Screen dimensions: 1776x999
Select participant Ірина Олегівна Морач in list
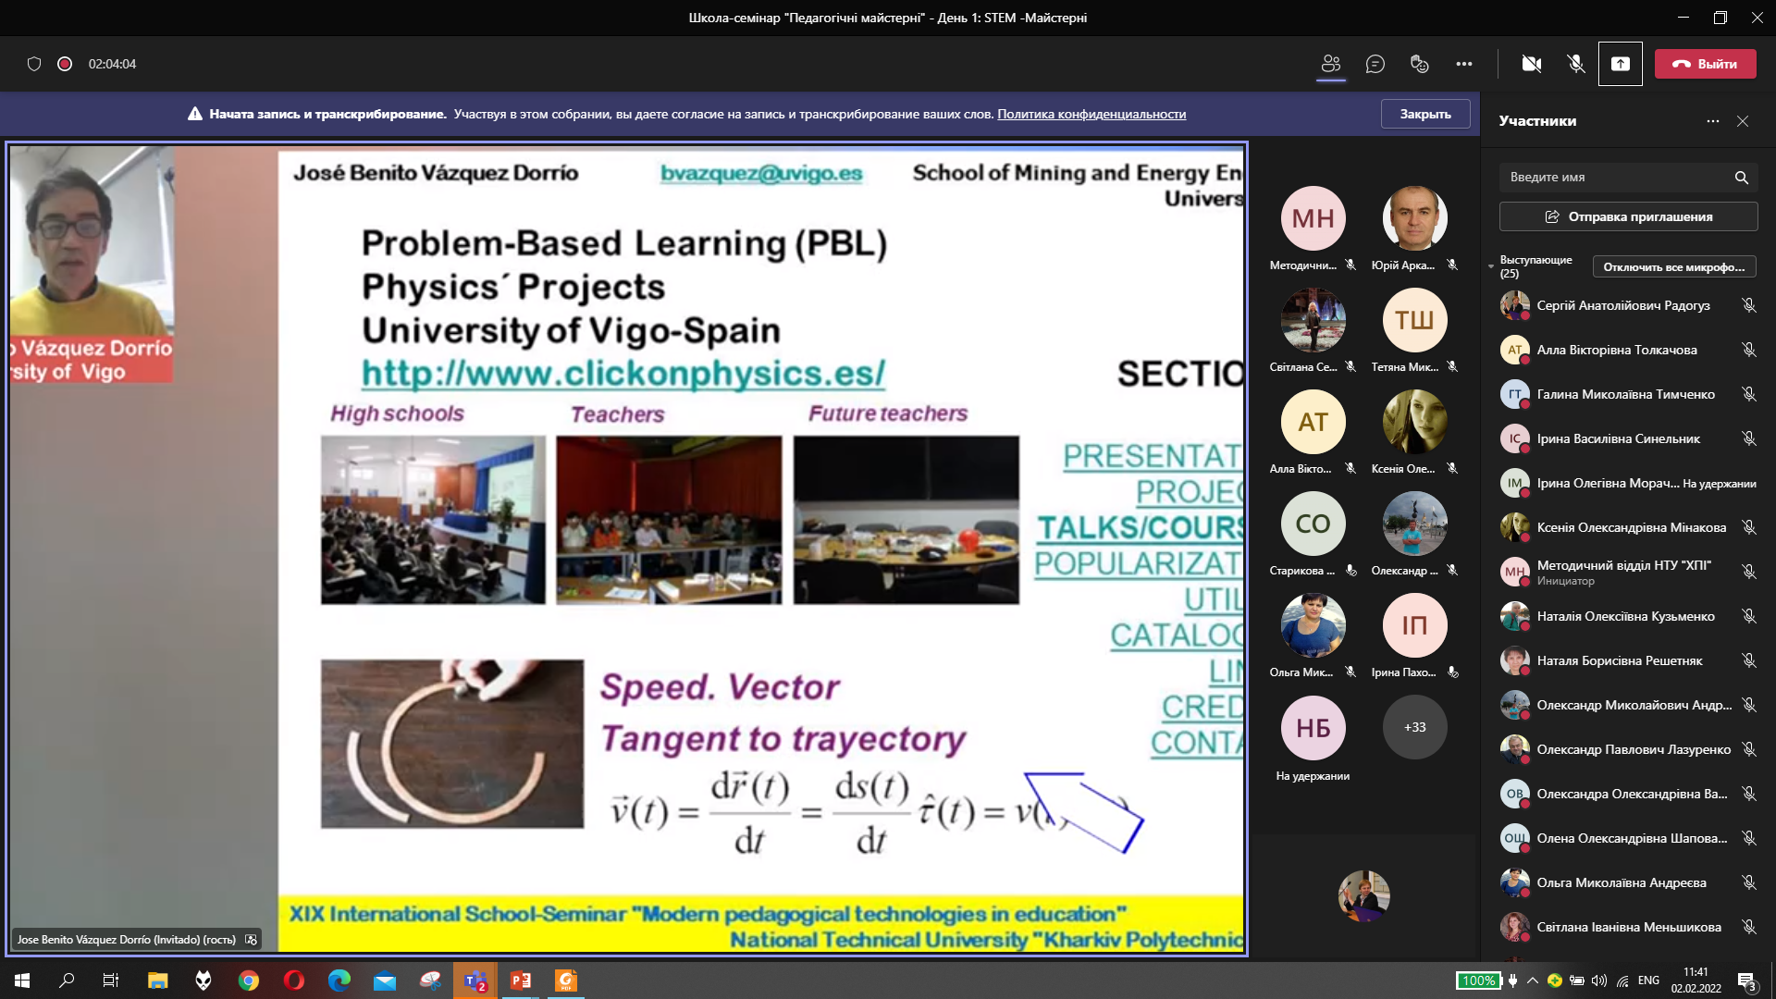[x=1628, y=483]
